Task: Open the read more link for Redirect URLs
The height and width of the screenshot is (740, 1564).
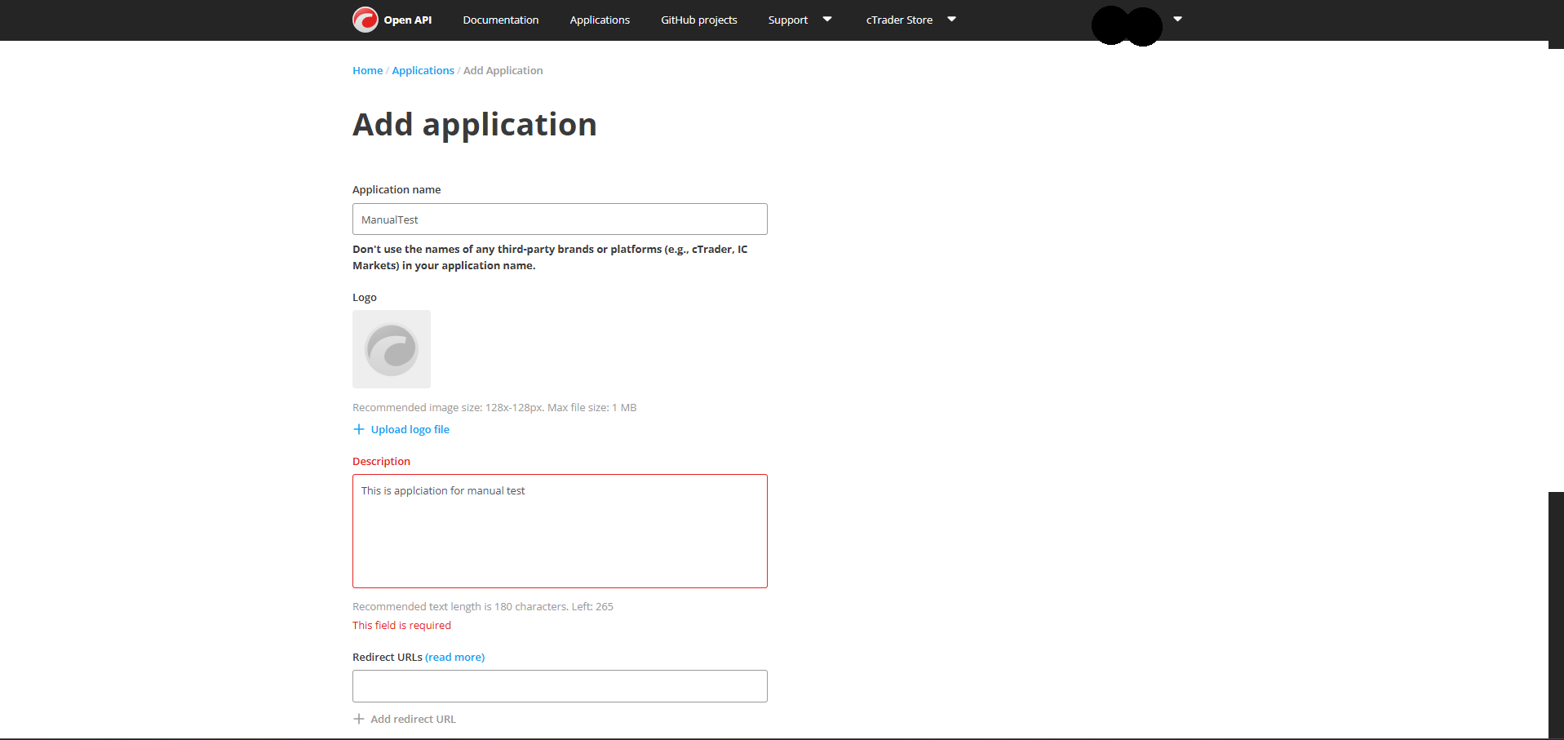Action: coord(454,657)
